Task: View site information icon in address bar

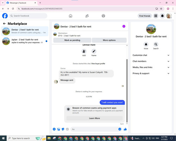Action: click(x=19, y=8)
